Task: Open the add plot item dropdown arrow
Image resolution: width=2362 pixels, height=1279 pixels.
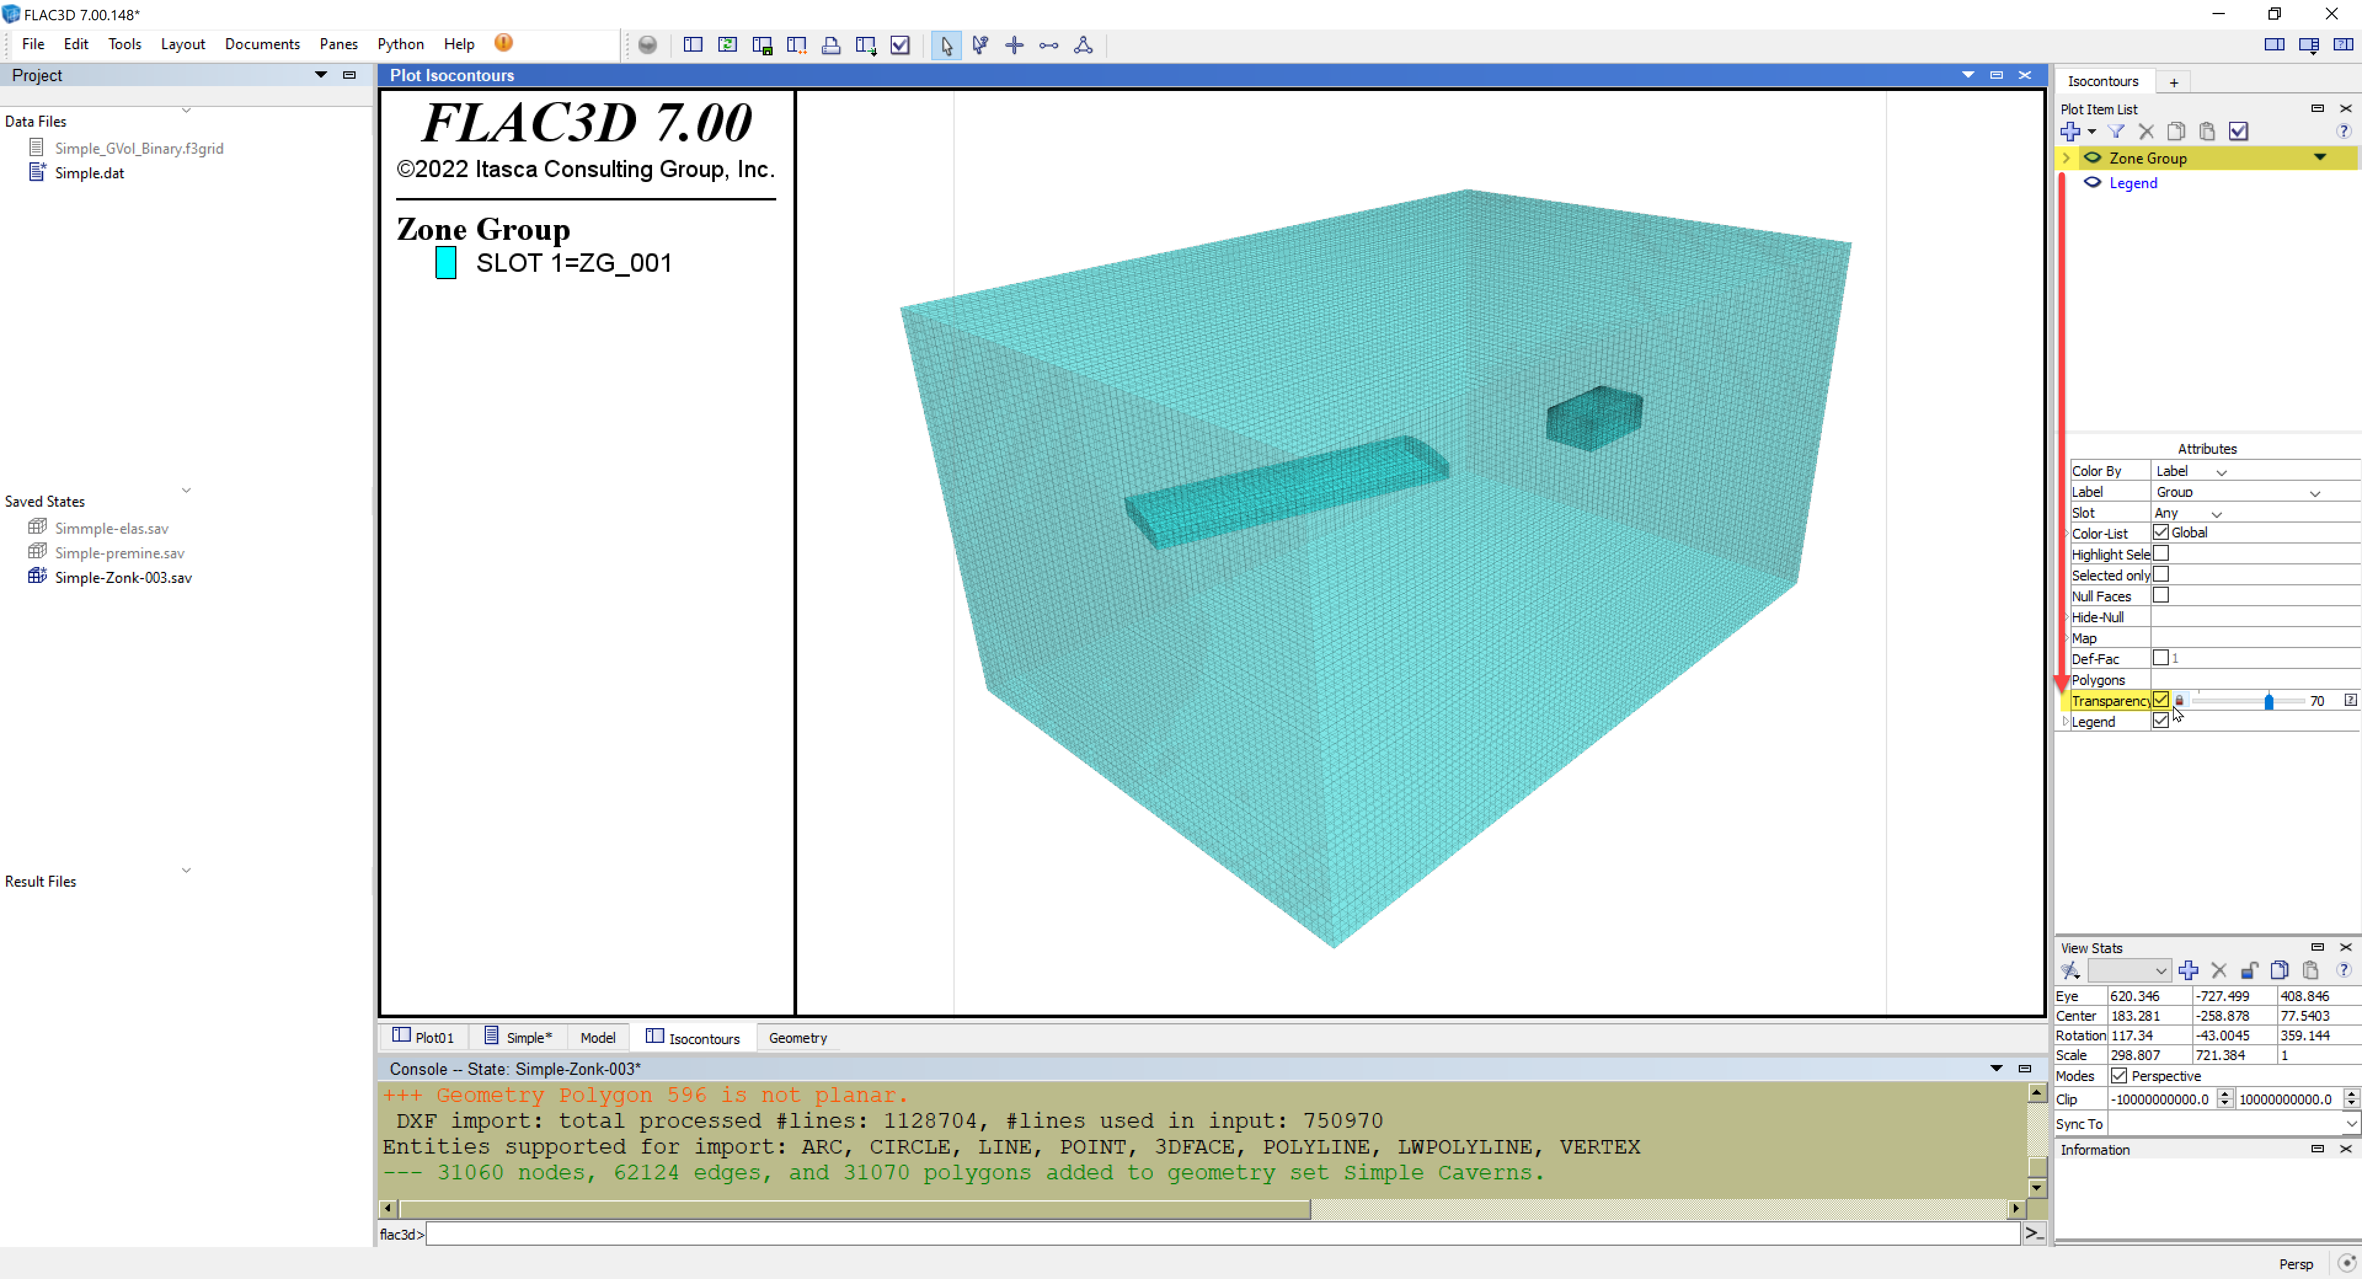Action: tap(2093, 132)
